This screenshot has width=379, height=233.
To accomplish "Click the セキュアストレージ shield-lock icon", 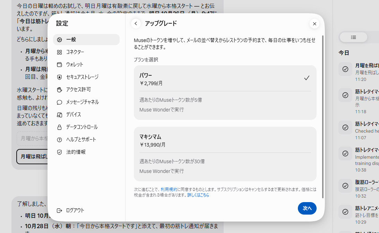I will point(59,77).
